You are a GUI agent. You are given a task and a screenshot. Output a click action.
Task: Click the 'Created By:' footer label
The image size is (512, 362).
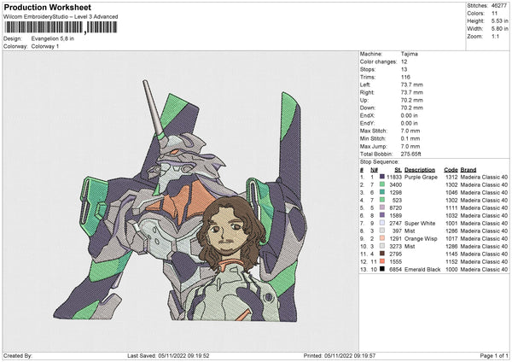[x=18, y=355]
